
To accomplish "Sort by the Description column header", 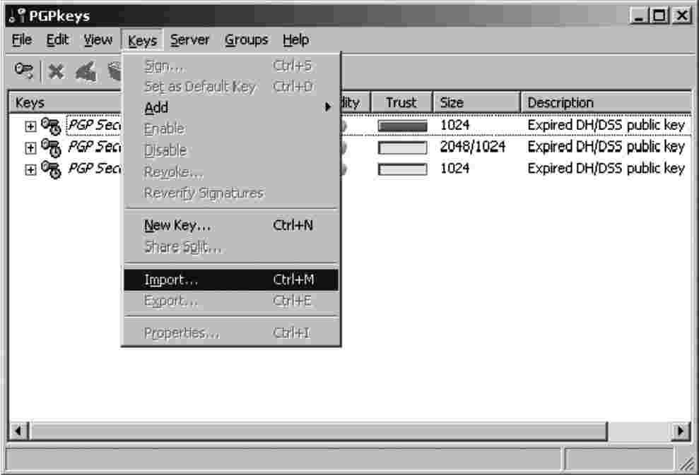I will click(x=606, y=103).
